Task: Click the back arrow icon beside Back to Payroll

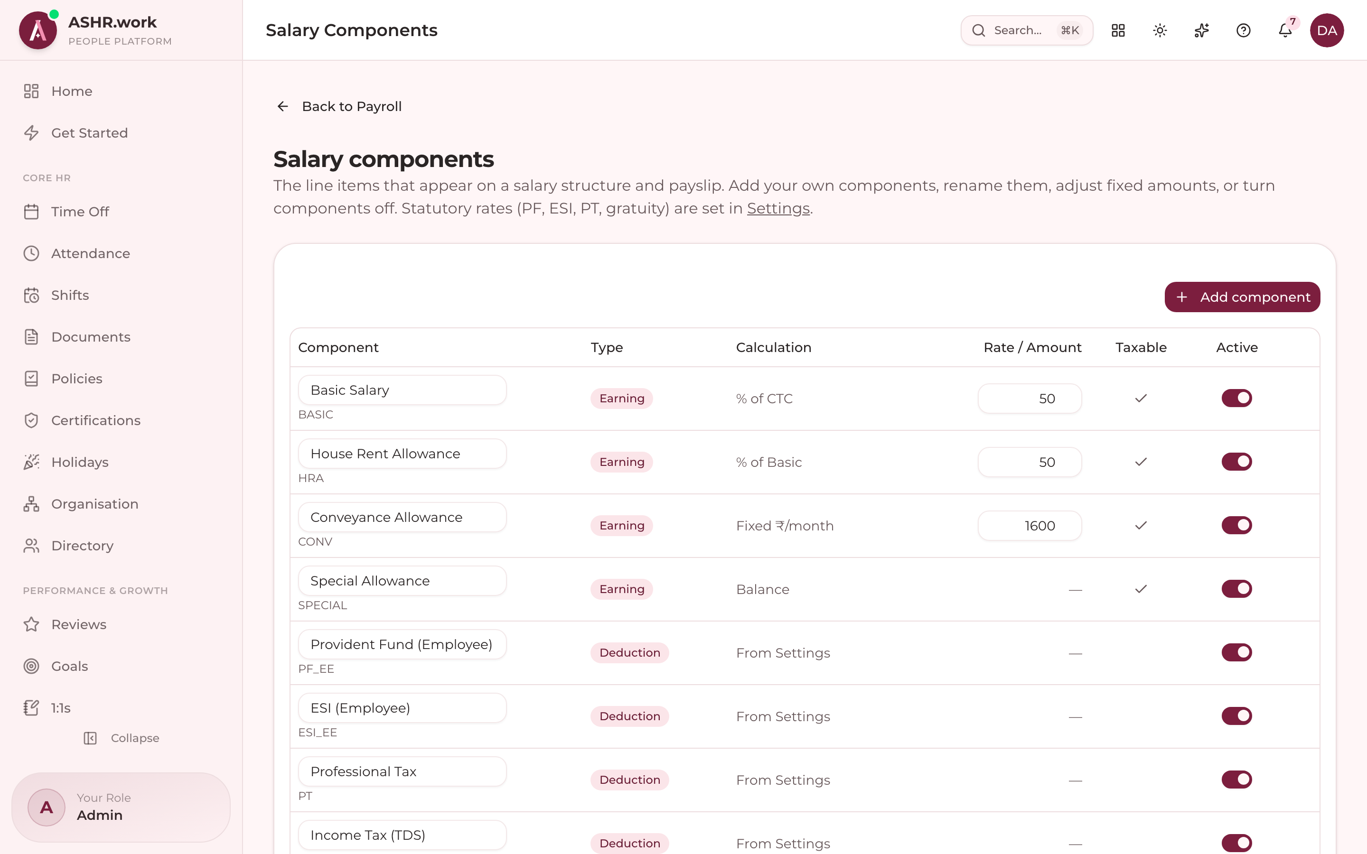Action: [282, 106]
